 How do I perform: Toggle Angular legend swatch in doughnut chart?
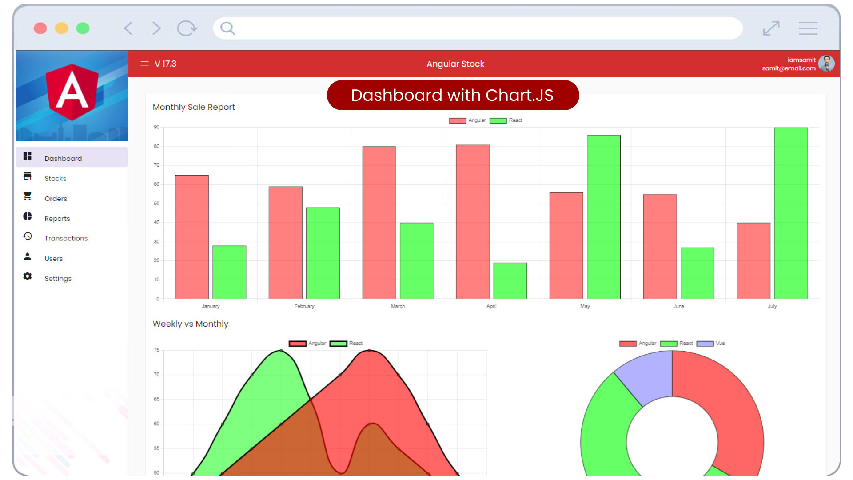[628, 344]
